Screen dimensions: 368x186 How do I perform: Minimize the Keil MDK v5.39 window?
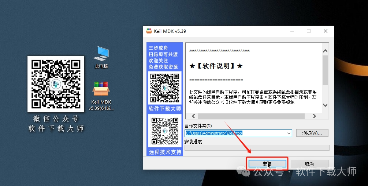(292, 31)
